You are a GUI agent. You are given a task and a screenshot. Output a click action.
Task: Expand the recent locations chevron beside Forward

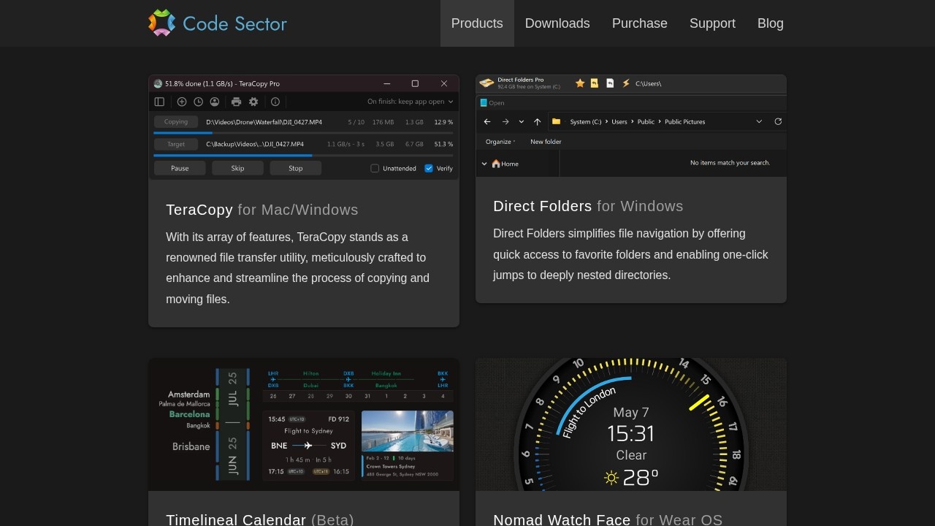tap(522, 121)
